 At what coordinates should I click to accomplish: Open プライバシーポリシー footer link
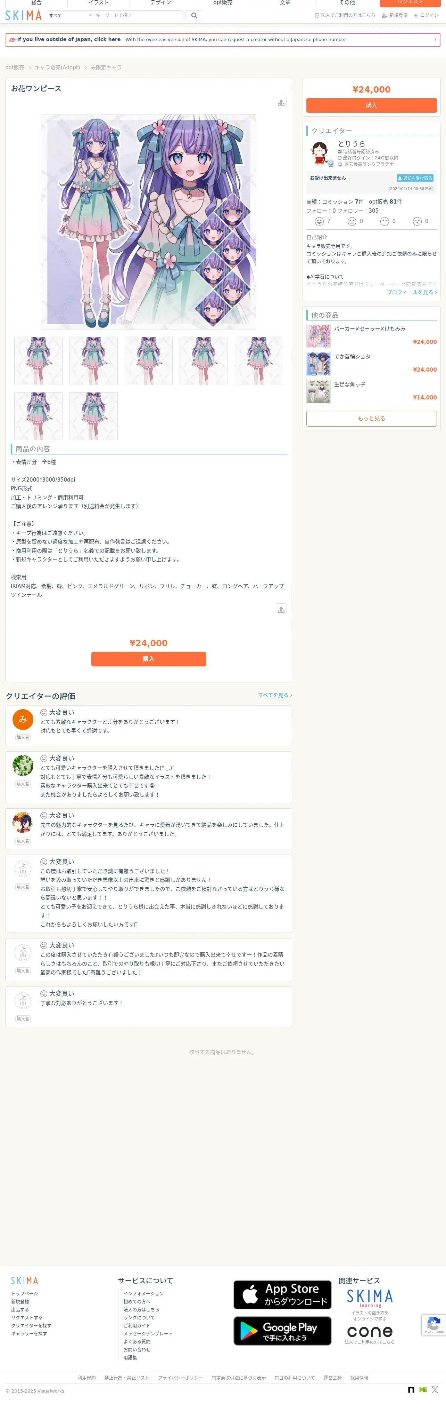(180, 1378)
